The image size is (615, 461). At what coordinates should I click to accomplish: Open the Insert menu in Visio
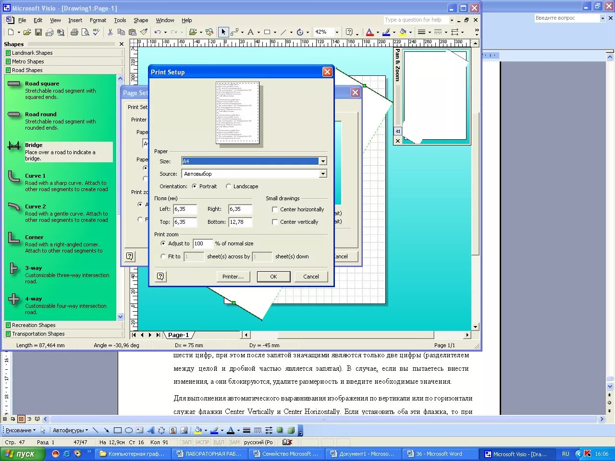click(x=75, y=20)
